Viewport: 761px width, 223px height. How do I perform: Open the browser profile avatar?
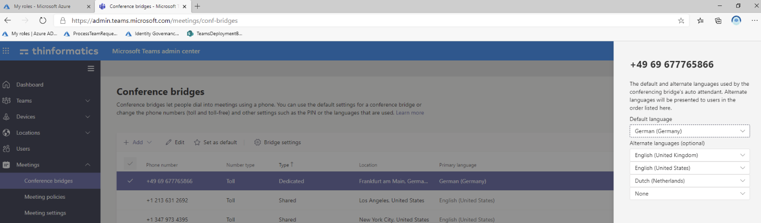click(736, 21)
